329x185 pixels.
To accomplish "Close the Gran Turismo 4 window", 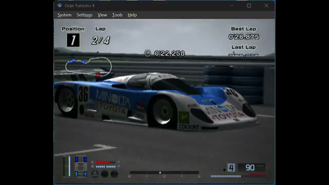I will pos(266,5).
